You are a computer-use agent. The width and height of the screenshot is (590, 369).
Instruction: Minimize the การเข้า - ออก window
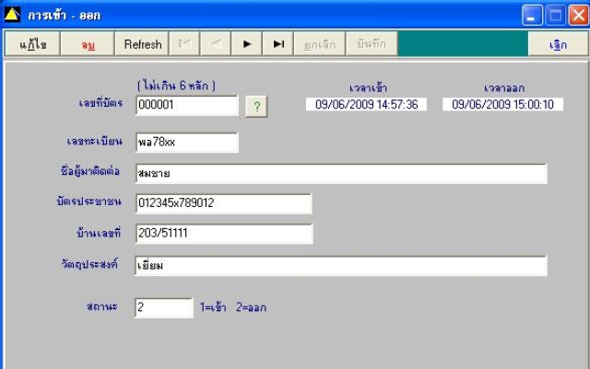(532, 16)
